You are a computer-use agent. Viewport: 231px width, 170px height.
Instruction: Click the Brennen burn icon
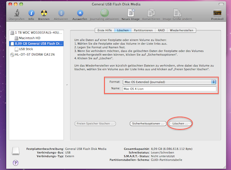pos(44,13)
